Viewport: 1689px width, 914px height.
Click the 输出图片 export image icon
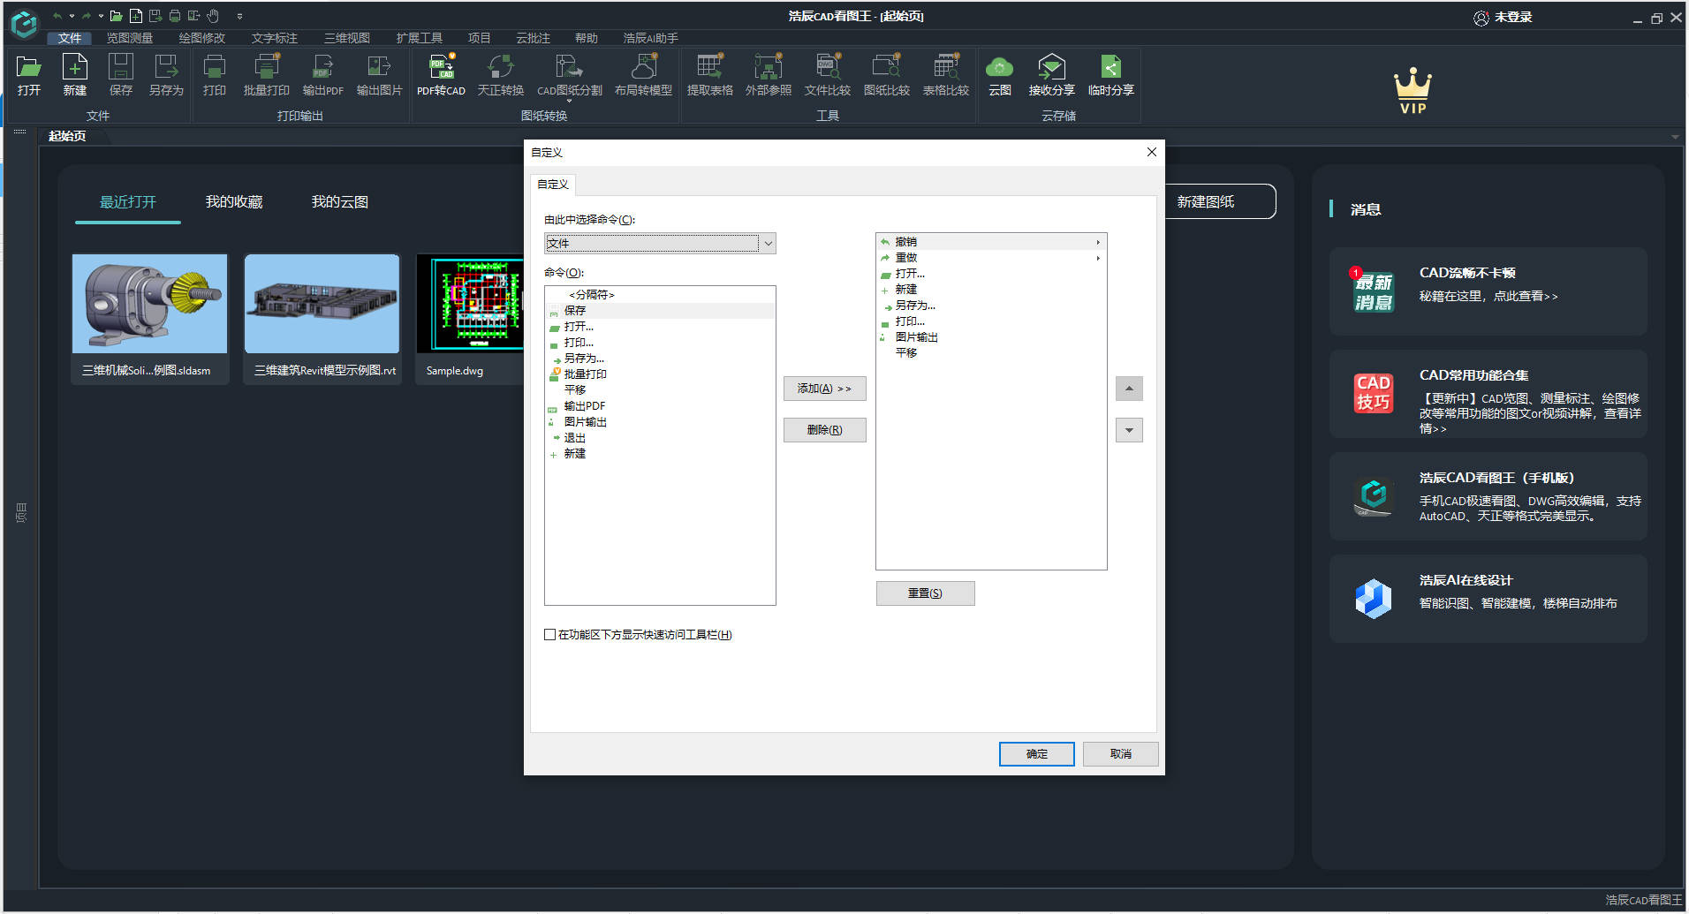point(380,75)
